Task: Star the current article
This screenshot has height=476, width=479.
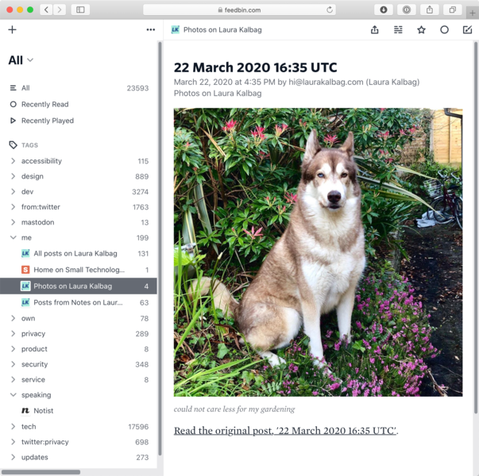Action: pos(421,29)
